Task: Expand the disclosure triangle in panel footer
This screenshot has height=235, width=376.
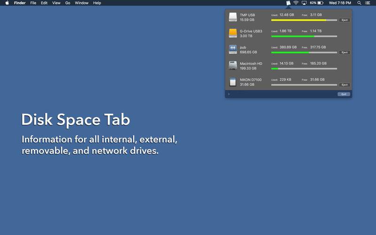Action: pyautogui.click(x=229, y=94)
